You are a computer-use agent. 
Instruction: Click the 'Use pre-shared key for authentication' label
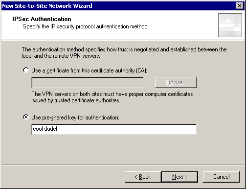click(x=75, y=118)
